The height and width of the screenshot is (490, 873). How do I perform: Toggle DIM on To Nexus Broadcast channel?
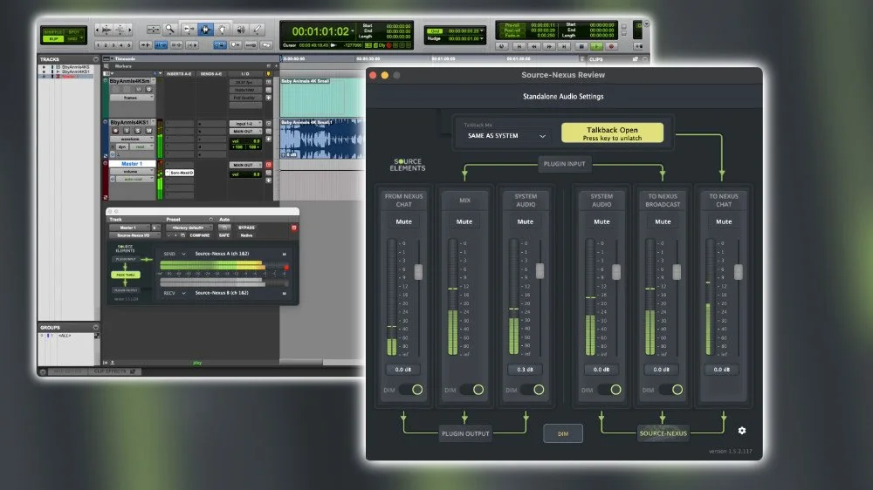pyautogui.click(x=670, y=390)
